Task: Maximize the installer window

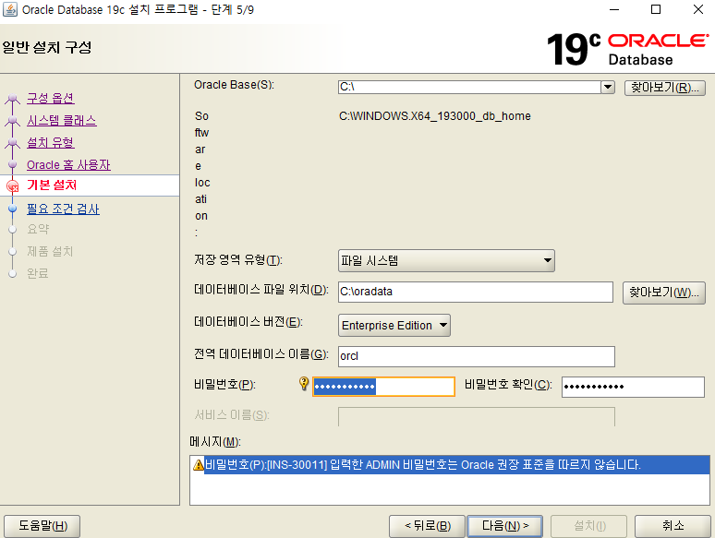Action: pyautogui.click(x=656, y=9)
